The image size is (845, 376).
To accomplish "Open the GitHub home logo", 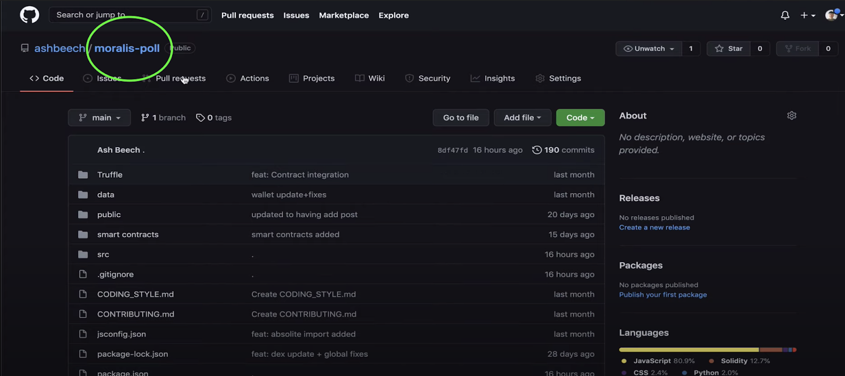I will click(30, 15).
